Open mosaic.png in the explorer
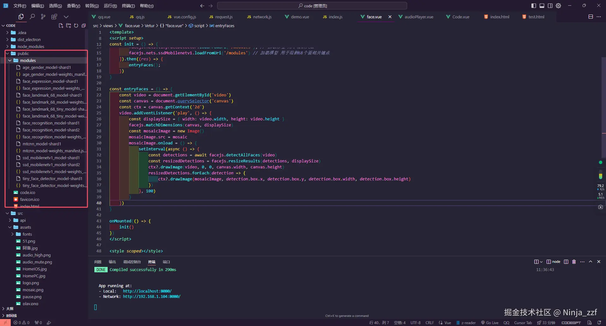606x326 pixels. click(33, 290)
